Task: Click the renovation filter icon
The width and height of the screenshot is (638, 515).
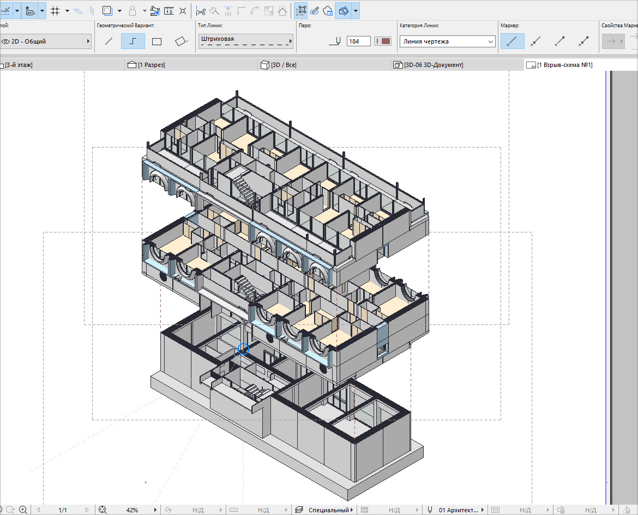Action: tap(561, 510)
